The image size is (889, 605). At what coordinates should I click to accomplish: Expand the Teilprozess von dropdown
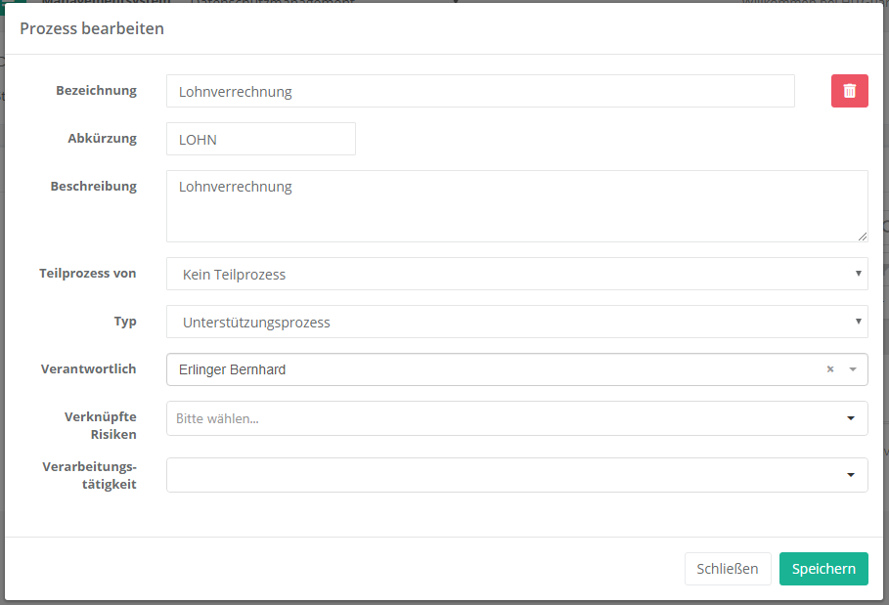(516, 275)
